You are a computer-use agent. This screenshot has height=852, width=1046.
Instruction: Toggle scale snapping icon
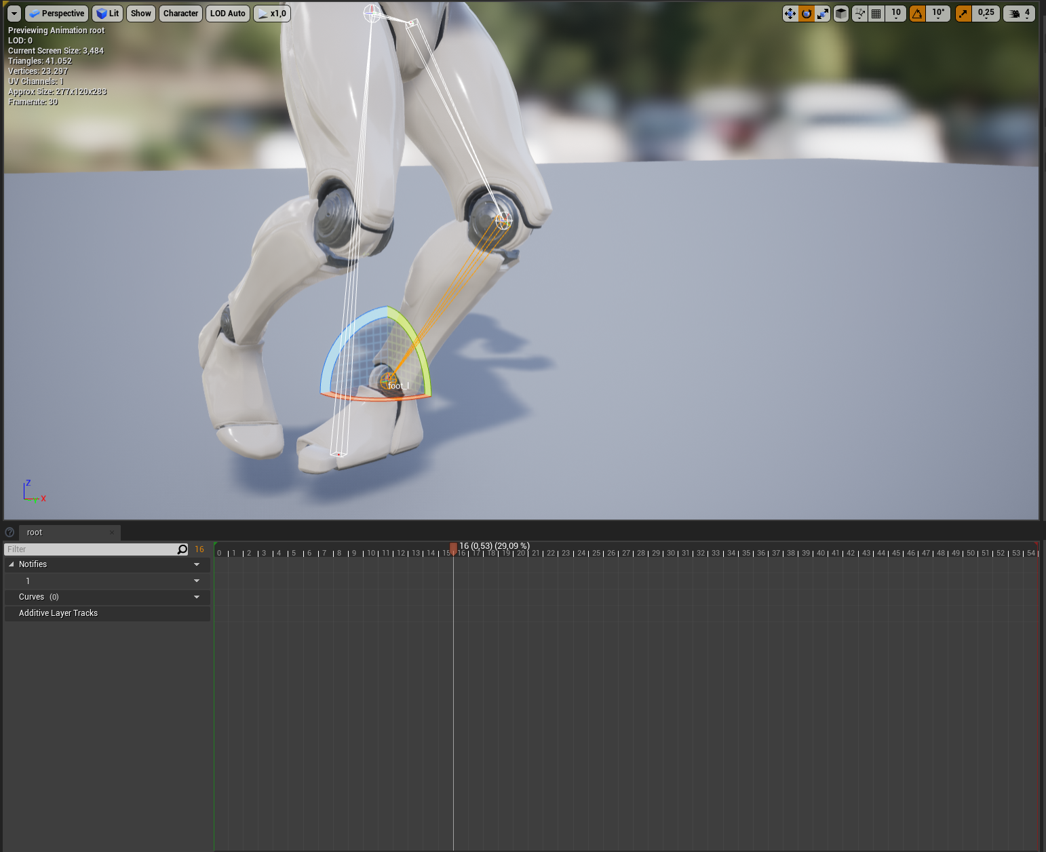[x=963, y=13]
